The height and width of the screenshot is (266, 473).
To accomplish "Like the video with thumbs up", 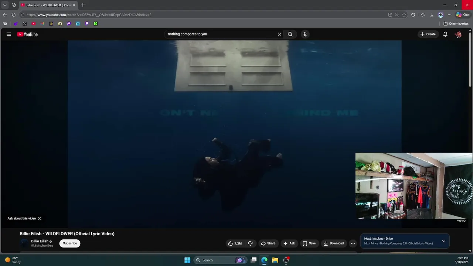I will [x=235, y=243].
